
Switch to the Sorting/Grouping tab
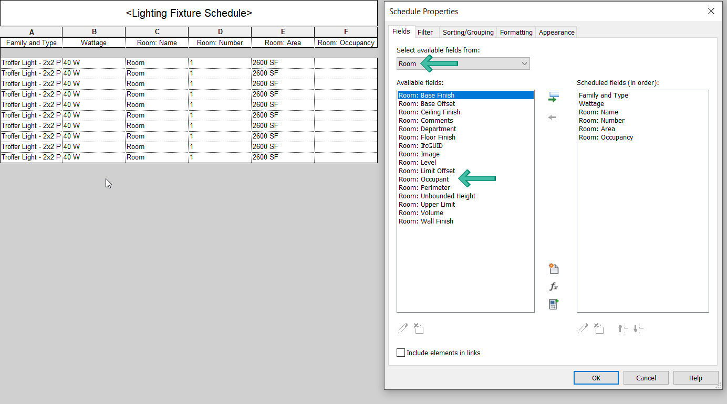[468, 32]
